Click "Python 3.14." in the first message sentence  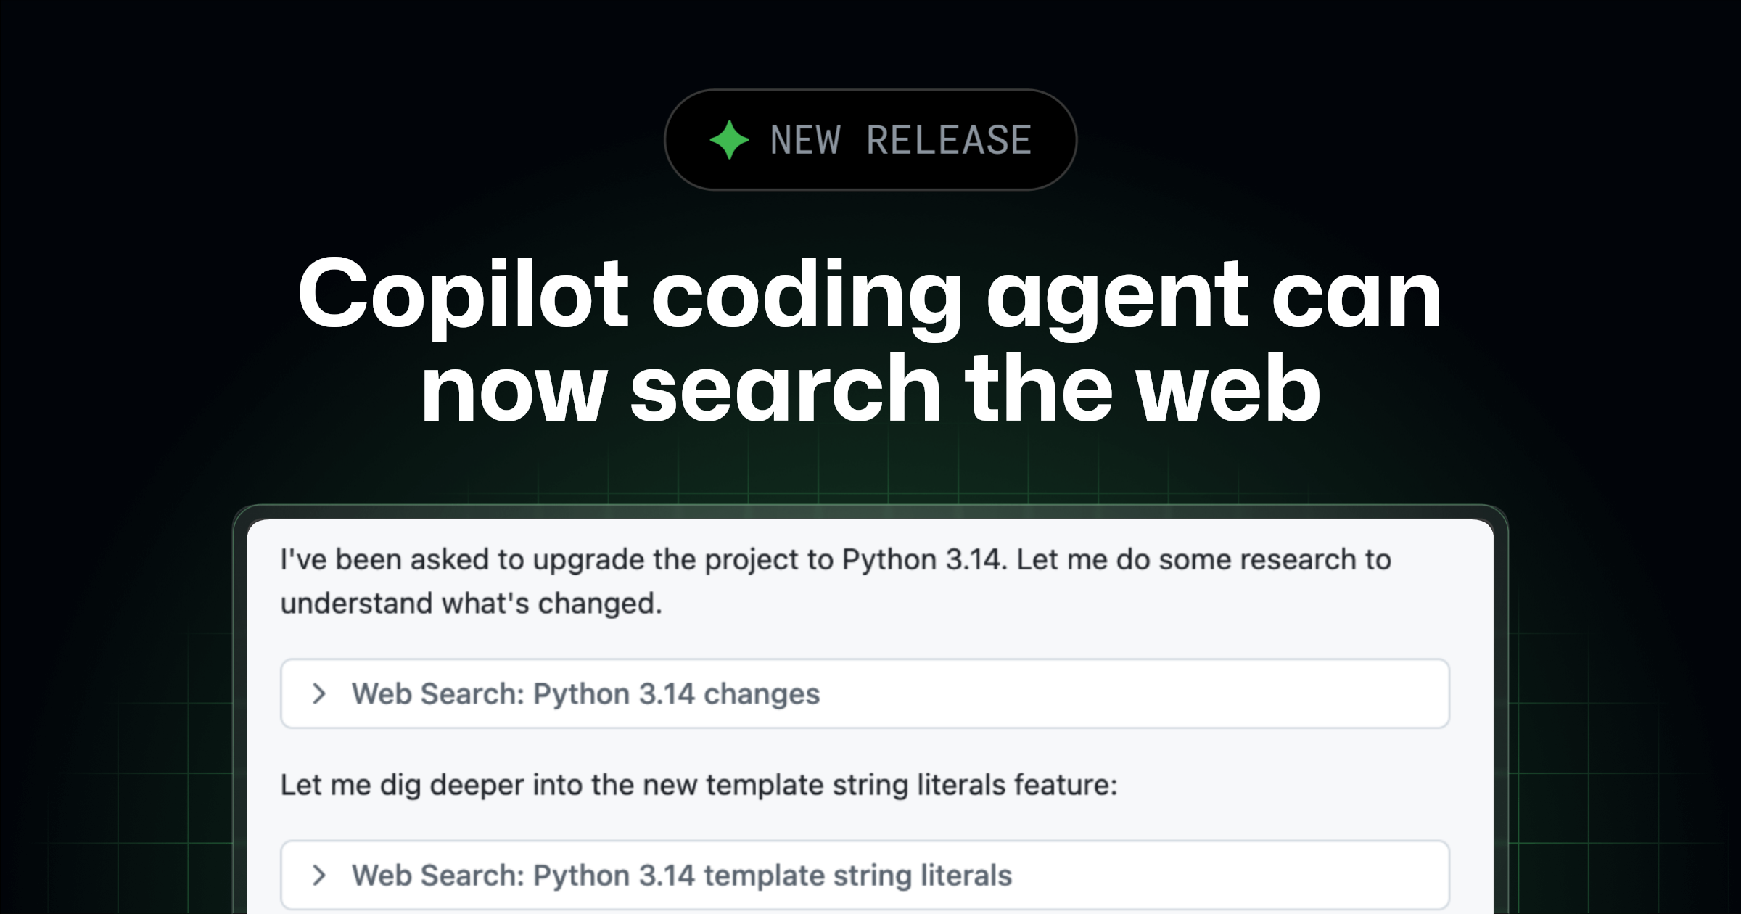coord(925,560)
